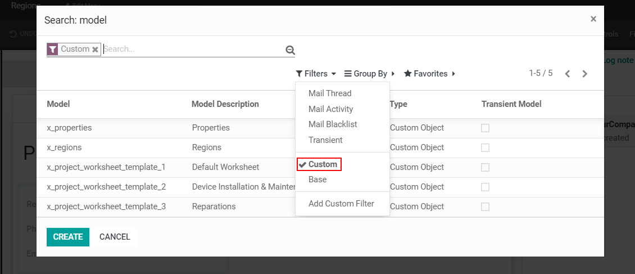
Task: Go to previous page of results
Action: 568,74
